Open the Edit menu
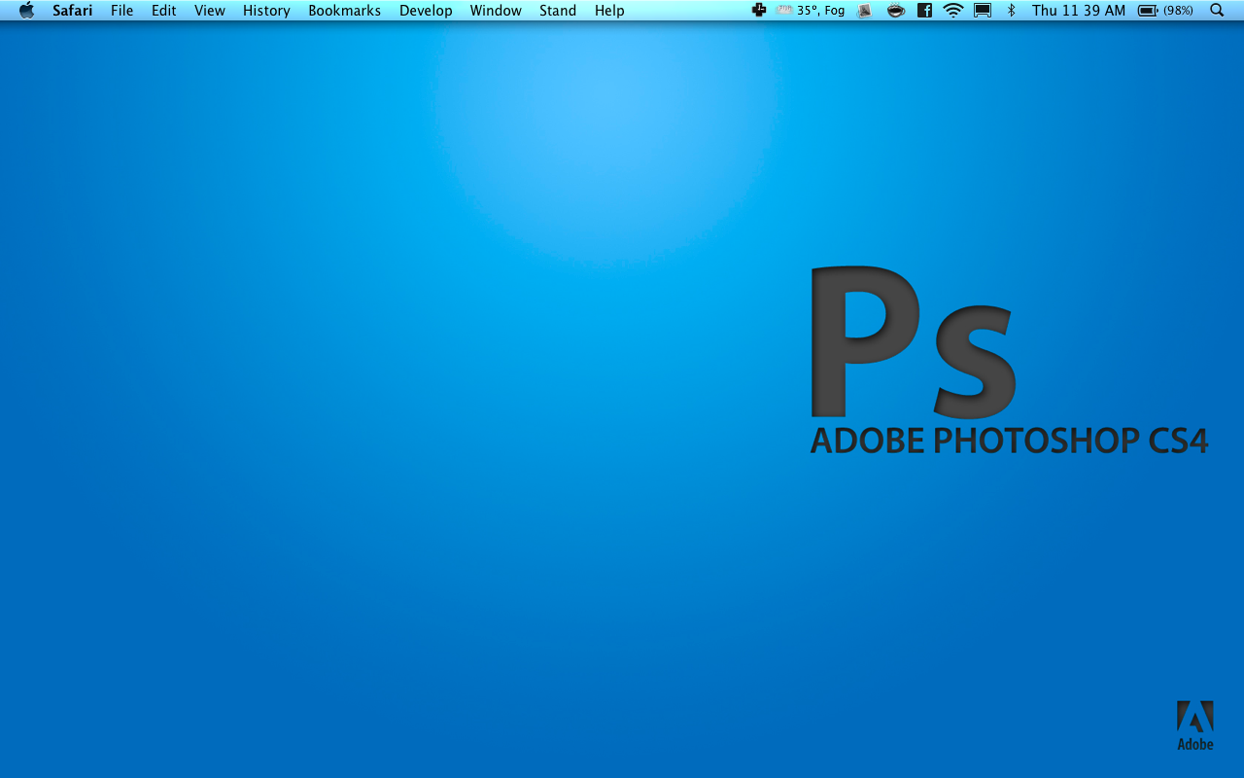This screenshot has height=778, width=1244. [164, 11]
